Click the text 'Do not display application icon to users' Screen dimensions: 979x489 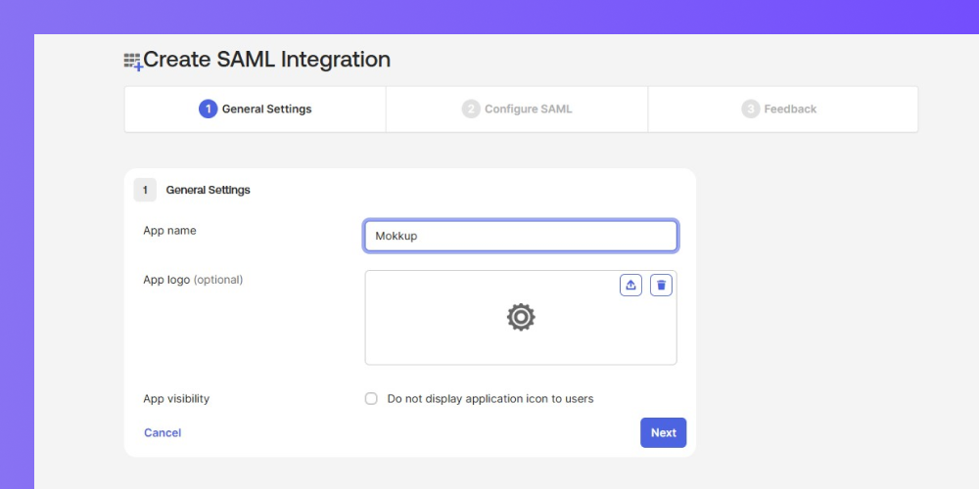[x=490, y=399]
